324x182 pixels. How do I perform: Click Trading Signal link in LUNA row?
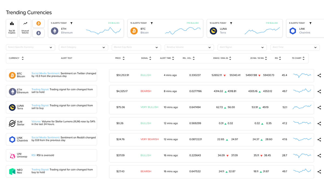pos(40,105)
